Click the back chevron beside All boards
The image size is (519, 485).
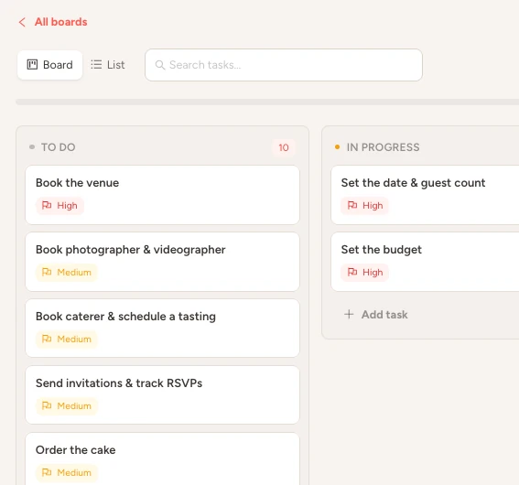point(22,22)
